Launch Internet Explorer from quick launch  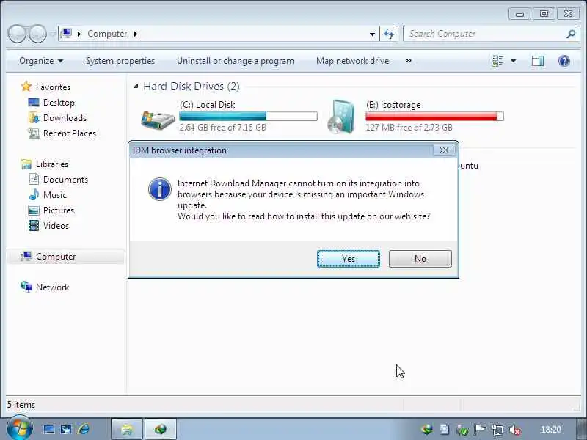[84, 429]
